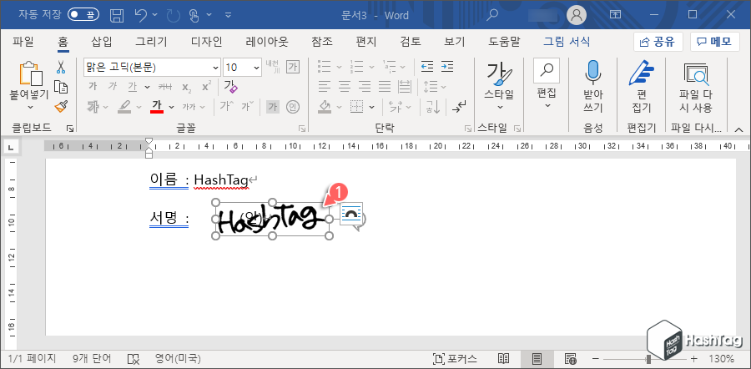This screenshot has height=369, width=751.
Task: Open ribbon display options icon
Action: point(616,15)
